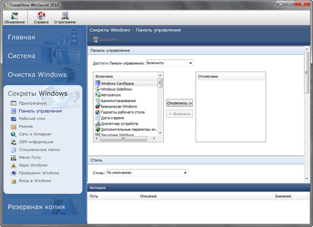Click the Разное folder icon
313x227 pixels.
[x=13, y=126]
